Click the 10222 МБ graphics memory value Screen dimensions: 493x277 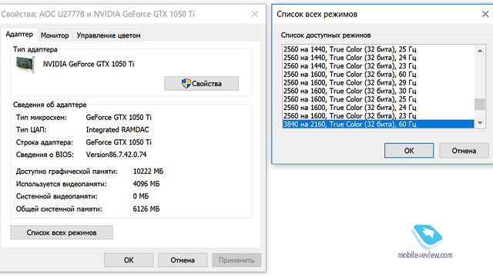[x=148, y=172]
